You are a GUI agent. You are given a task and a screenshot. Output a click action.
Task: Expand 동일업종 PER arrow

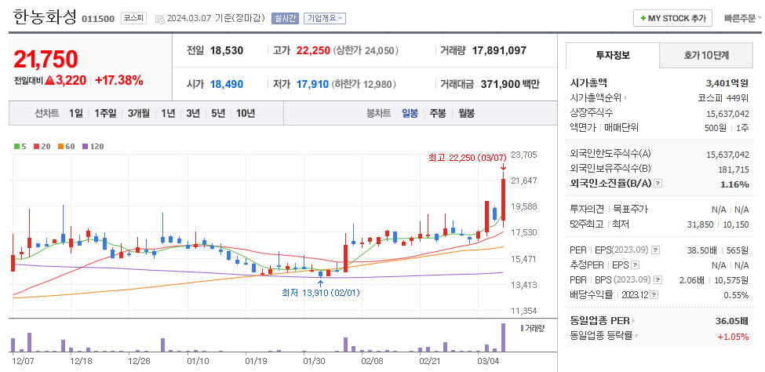634,321
